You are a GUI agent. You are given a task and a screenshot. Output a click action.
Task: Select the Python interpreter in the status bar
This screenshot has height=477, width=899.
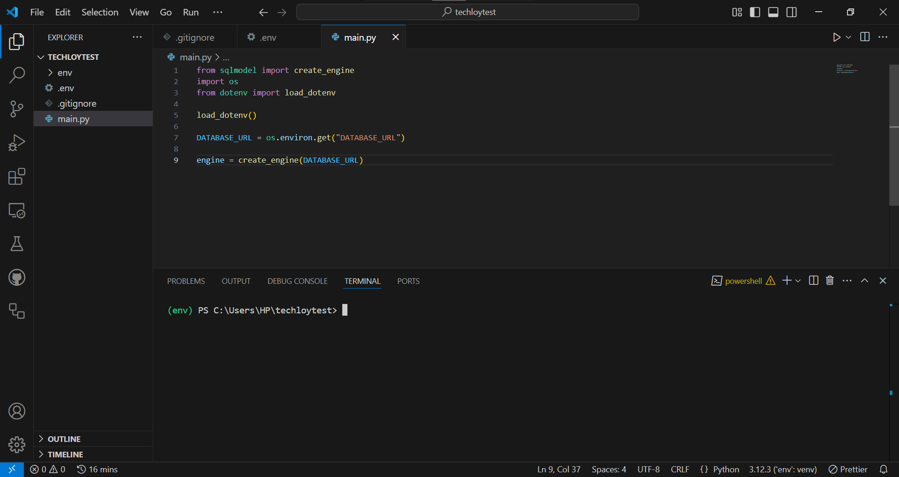pos(782,469)
